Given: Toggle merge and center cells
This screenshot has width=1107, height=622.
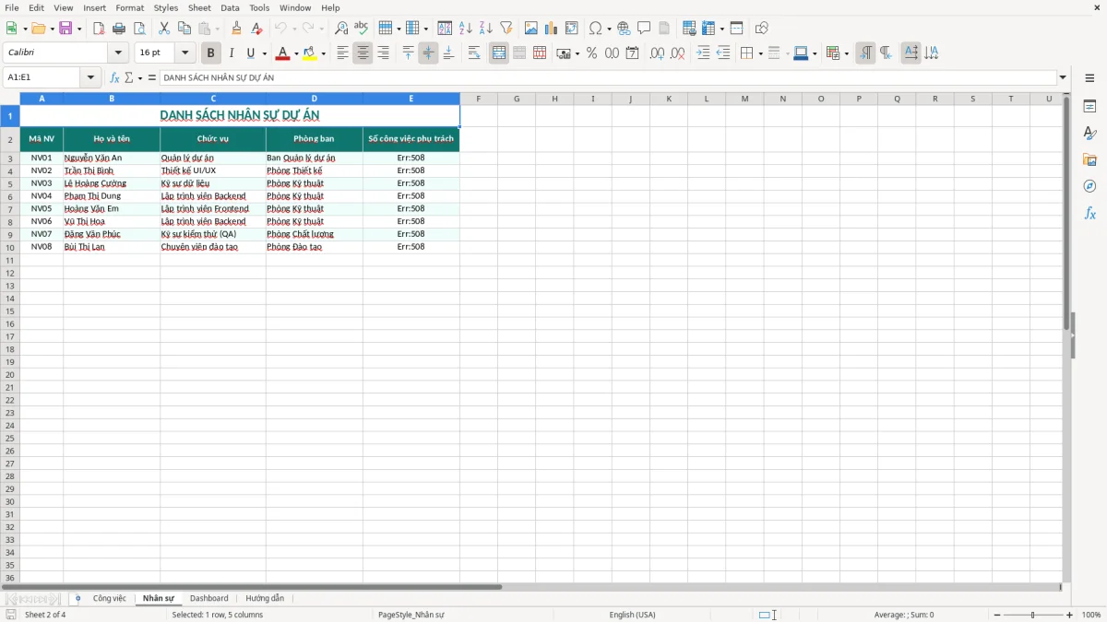Looking at the screenshot, I should point(499,53).
